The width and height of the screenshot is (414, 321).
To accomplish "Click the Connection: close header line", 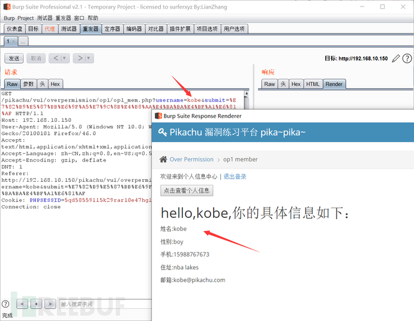I will tap(31, 206).
